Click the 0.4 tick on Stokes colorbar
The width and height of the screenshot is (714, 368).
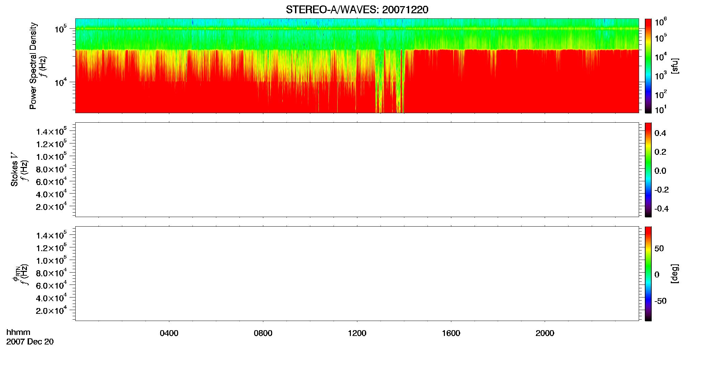tap(660, 133)
